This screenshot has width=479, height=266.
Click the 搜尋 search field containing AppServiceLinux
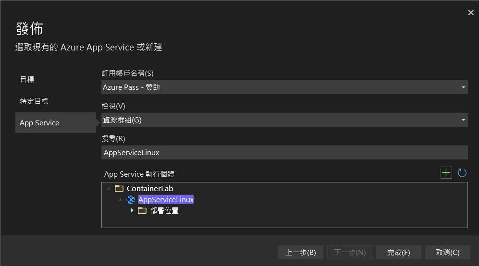coord(284,152)
